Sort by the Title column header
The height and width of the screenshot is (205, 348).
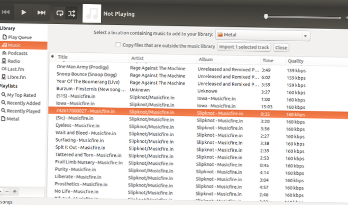(x=62, y=57)
